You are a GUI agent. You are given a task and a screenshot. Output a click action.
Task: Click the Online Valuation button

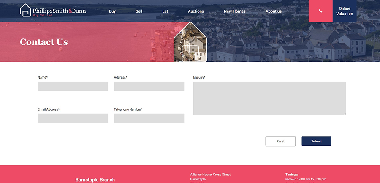(x=345, y=11)
